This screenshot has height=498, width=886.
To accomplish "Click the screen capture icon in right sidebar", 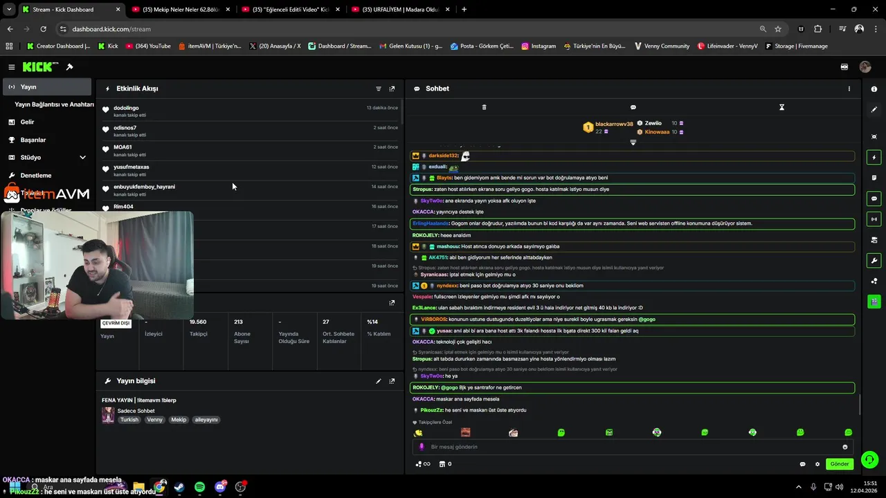I will (x=874, y=137).
